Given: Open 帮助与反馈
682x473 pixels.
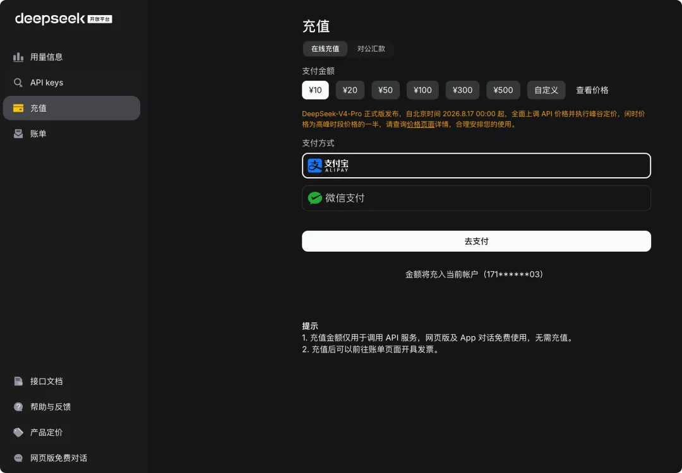Looking at the screenshot, I should pos(71,407).
